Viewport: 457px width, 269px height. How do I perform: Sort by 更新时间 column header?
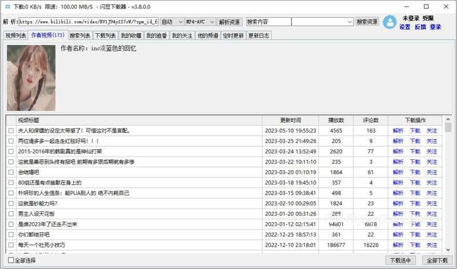click(x=290, y=120)
